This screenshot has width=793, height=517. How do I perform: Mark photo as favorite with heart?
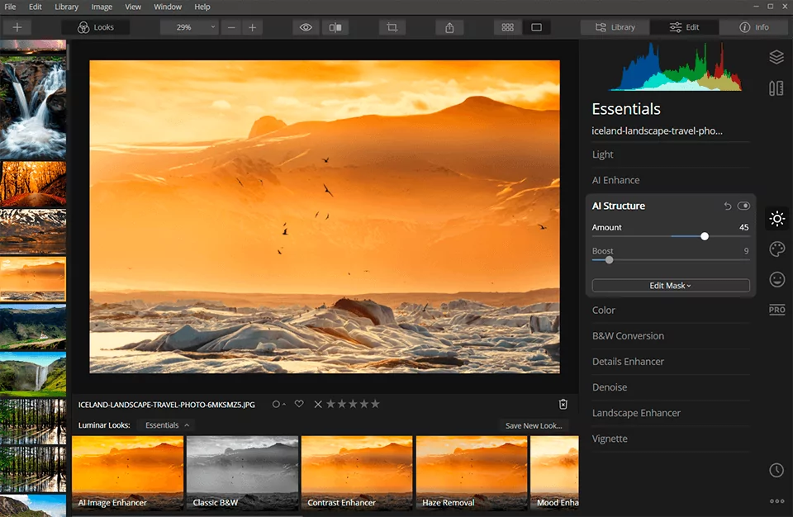tap(299, 404)
